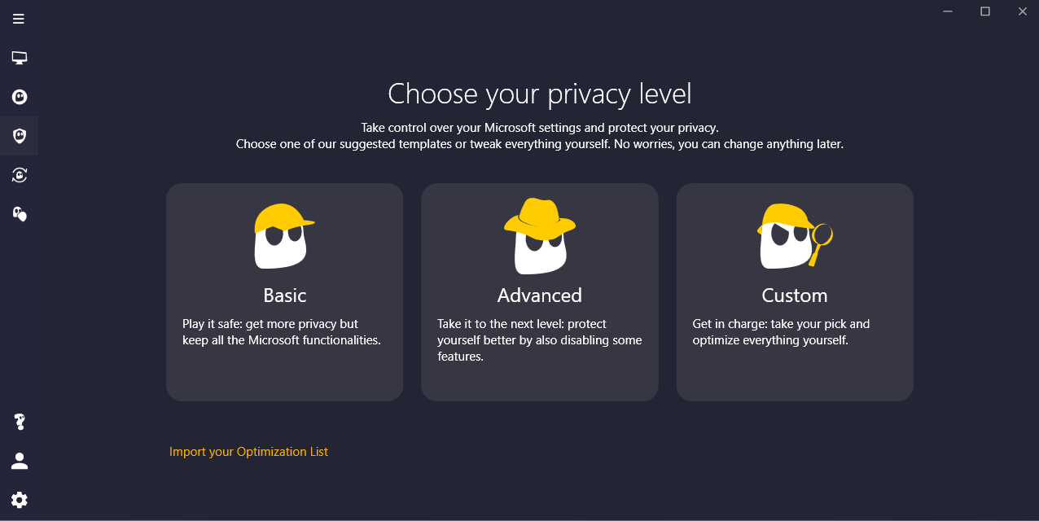
Task: Click the Basic ghost wearing a cap
Action: (x=283, y=236)
